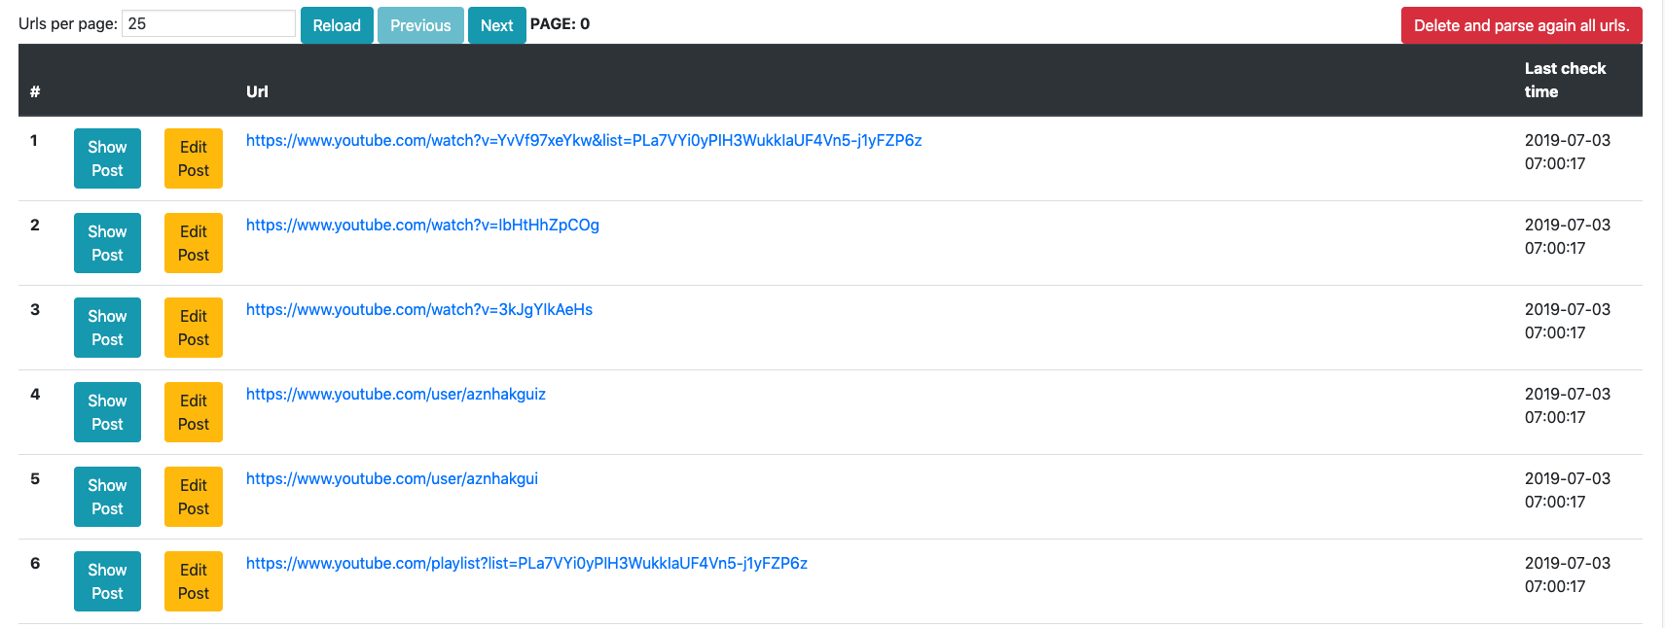Viewport: 1665px width, 628px height.
Task: Show Post for row 1
Action: [x=107, y=157]
